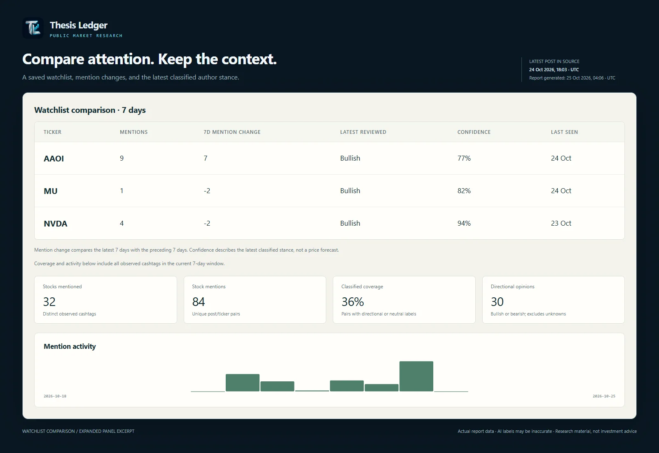The image size is (659, 453).
Task: Click MU mentions value 1
Action: click(122, 191)
